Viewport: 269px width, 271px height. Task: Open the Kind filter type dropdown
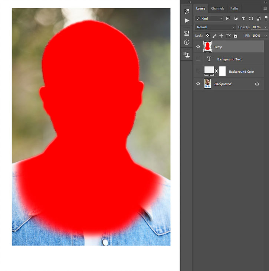point(209,19)
